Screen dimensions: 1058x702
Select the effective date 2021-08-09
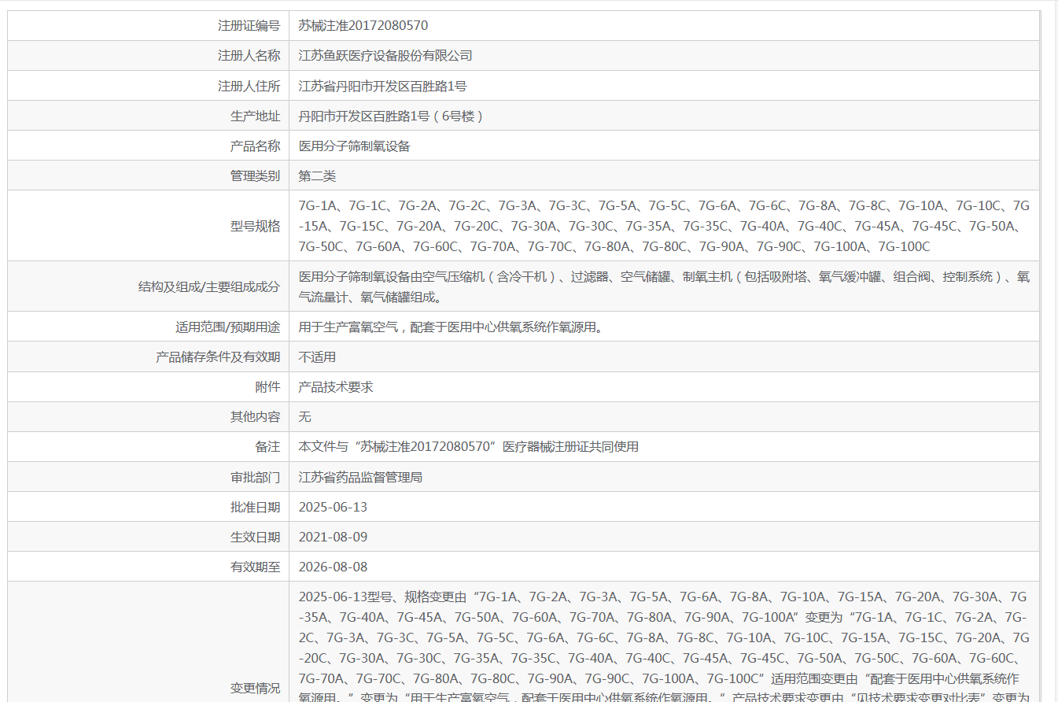[x=333, y=537]
